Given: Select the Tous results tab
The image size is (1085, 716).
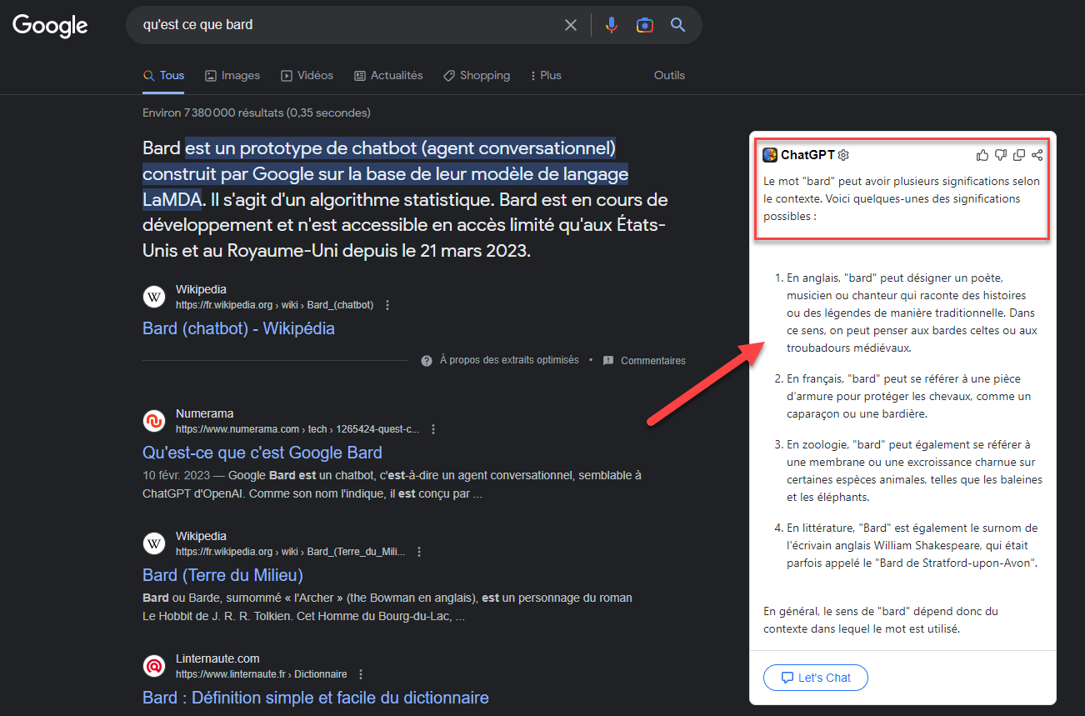Looking at the screenshot, I should (x=163, y=75).
